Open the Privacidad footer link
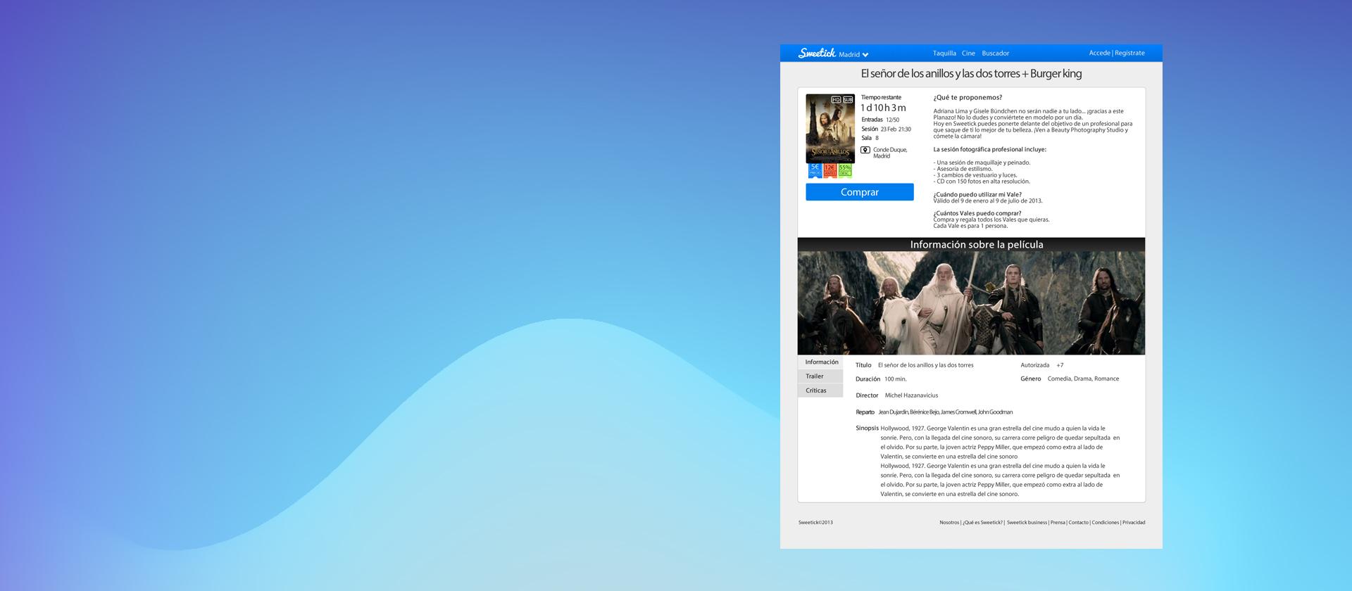 click(x=1134, y=523)
